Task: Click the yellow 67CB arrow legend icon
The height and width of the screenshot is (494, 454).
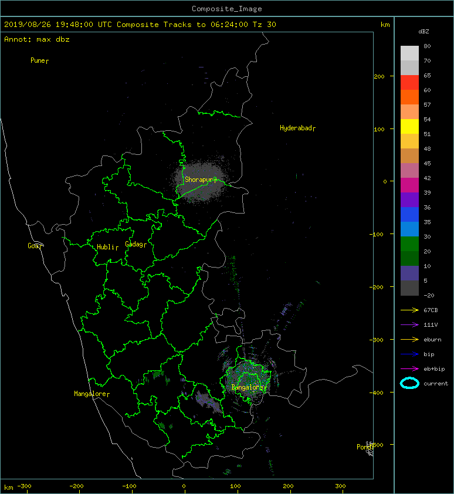Action: 409,310
